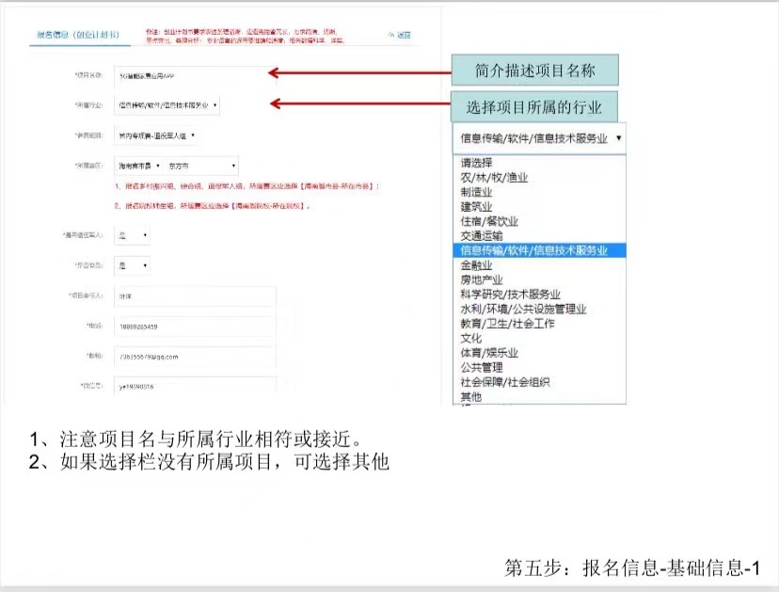Select 农/林/牧/渔业 from industry list
This screenshot has width=779, height=592.
(x=494, y=177)
